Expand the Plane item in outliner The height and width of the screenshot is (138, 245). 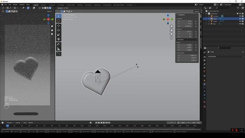(209, 21)
